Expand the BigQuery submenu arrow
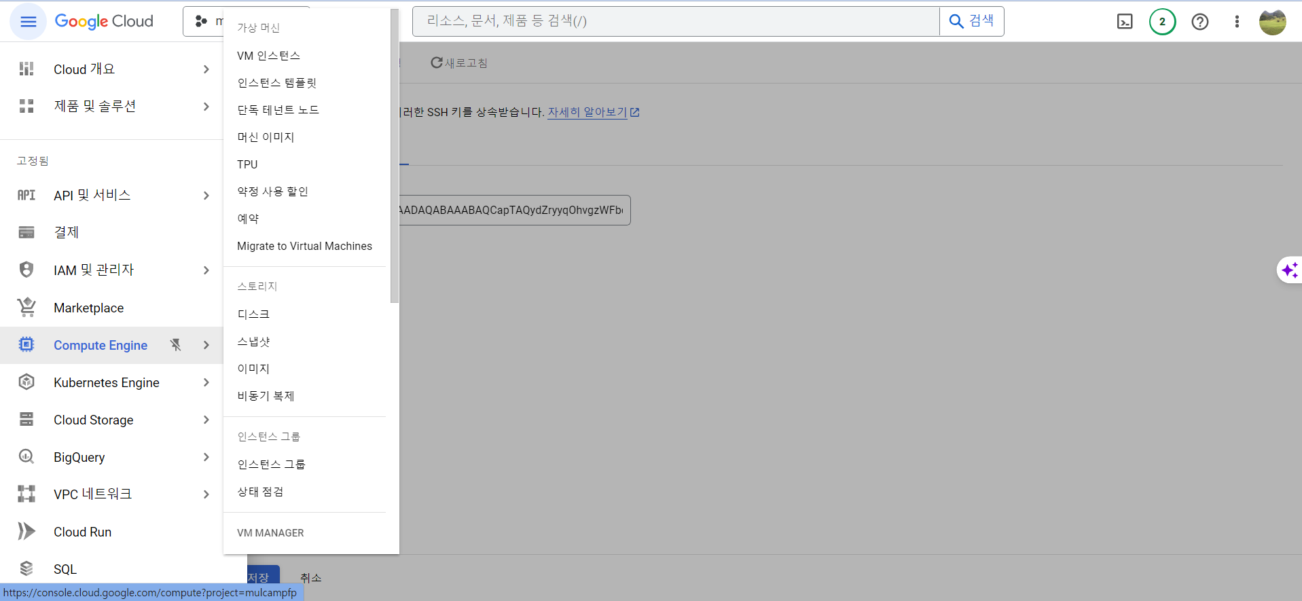This screenshot has width=1302, height=601. point(206,457)
